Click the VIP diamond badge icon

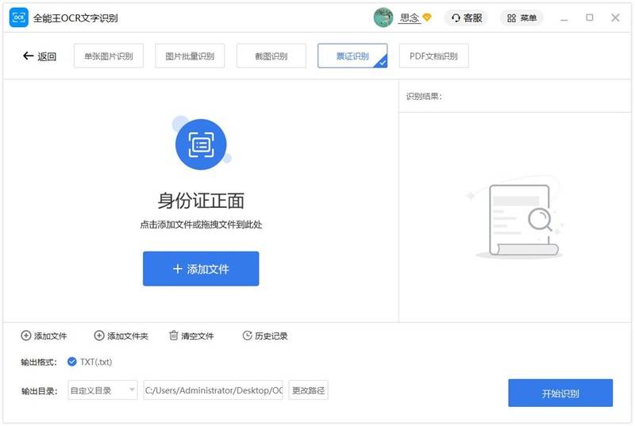427,17
